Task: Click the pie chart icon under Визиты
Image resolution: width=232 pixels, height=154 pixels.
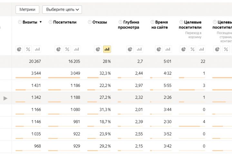Action: [x=19, y=49]
